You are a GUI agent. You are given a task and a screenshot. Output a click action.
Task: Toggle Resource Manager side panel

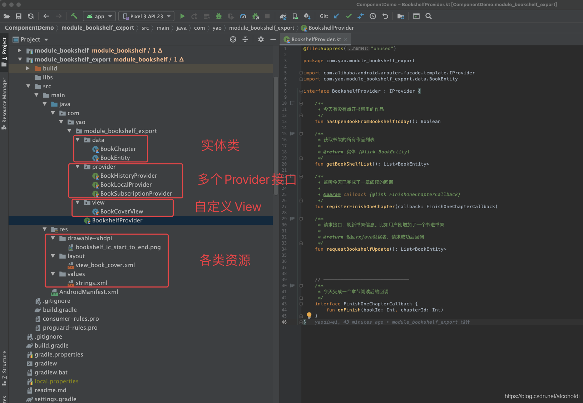click(x=4, y=103)
